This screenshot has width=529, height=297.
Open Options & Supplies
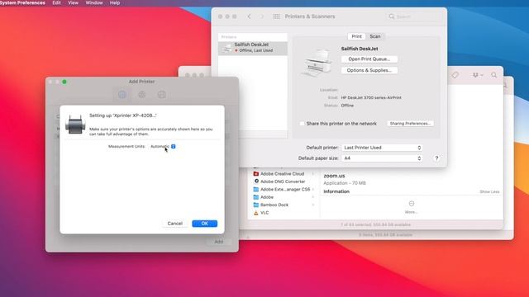369,70
